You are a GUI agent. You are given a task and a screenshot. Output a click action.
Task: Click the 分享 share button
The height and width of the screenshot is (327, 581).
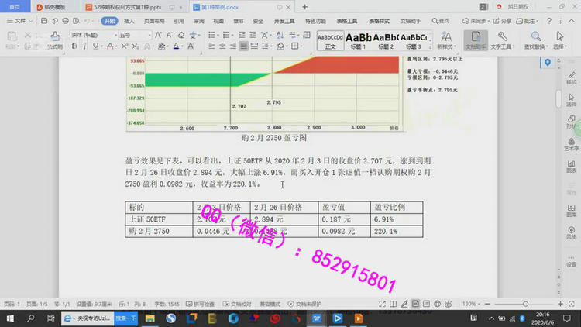[504, 21]
